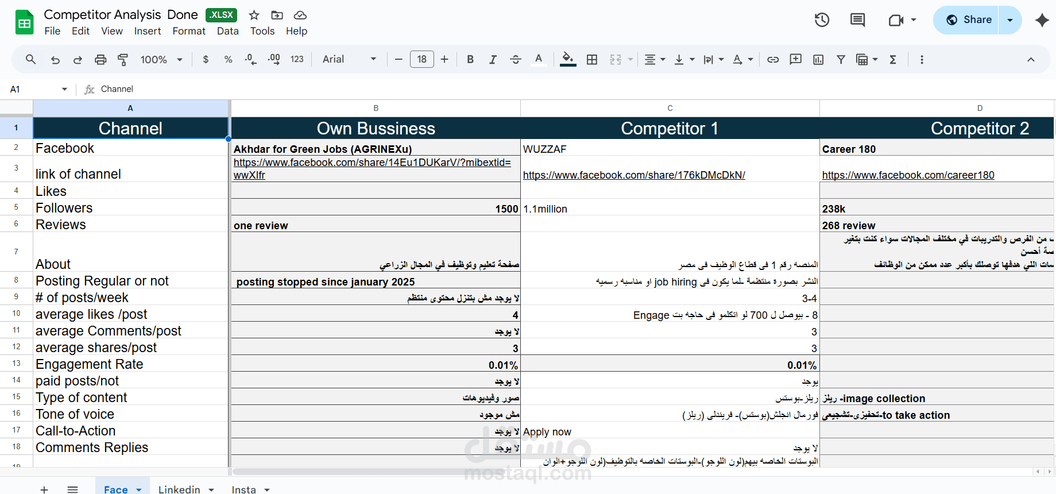
Task: Open more number formats 123
Action: pos(297,59)
